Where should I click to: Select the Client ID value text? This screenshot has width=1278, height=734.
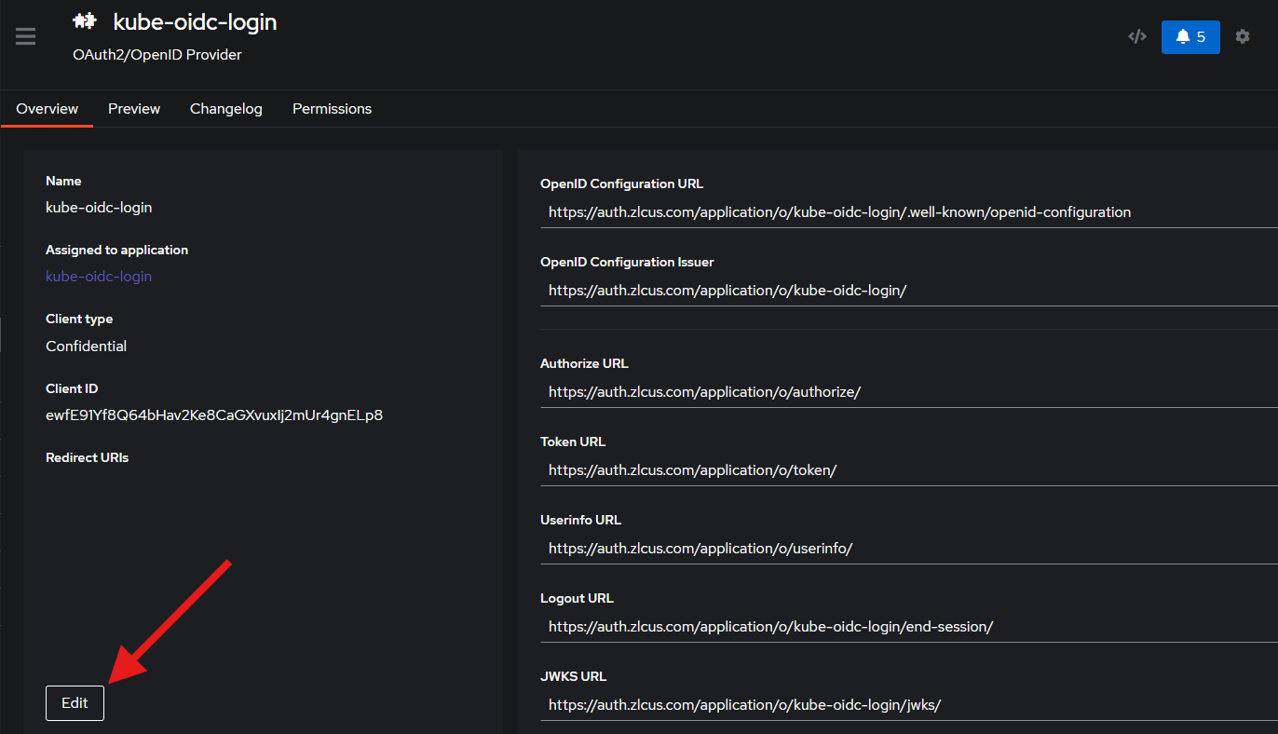[x=214, y=415]
